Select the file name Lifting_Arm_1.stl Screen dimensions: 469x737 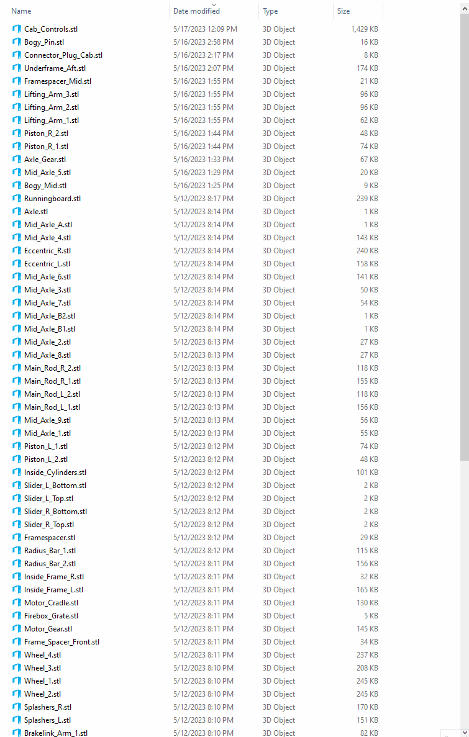click(52, 120)
